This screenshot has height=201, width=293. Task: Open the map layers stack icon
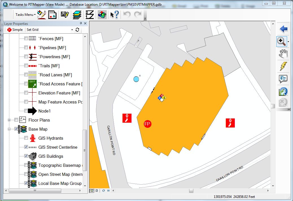click(x=77, y=14)
